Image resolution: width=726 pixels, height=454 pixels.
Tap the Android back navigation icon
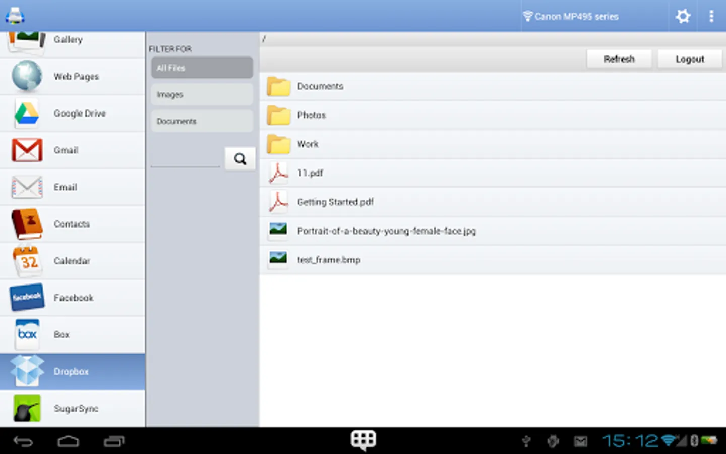(x=23, y=442)
